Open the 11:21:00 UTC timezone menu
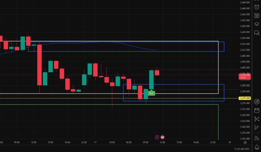Screen dimensions: 261x152 point(242,149)
